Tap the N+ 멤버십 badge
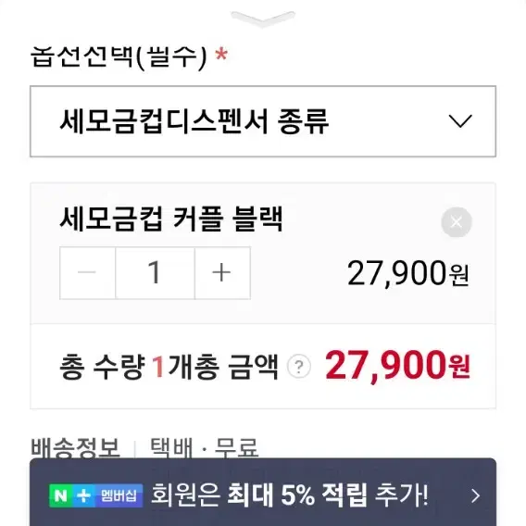526x526 pixels. (x=96, y=495)
